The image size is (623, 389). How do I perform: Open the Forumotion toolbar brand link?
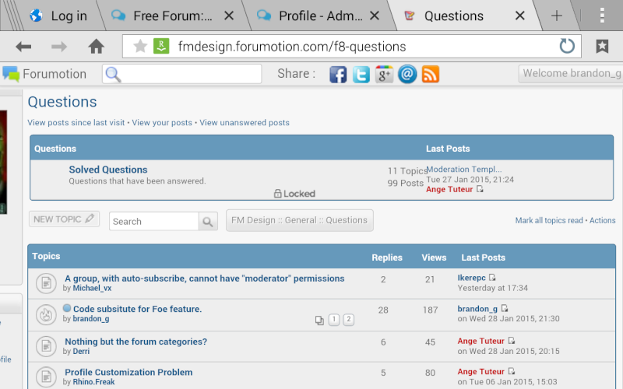(55, 74)
